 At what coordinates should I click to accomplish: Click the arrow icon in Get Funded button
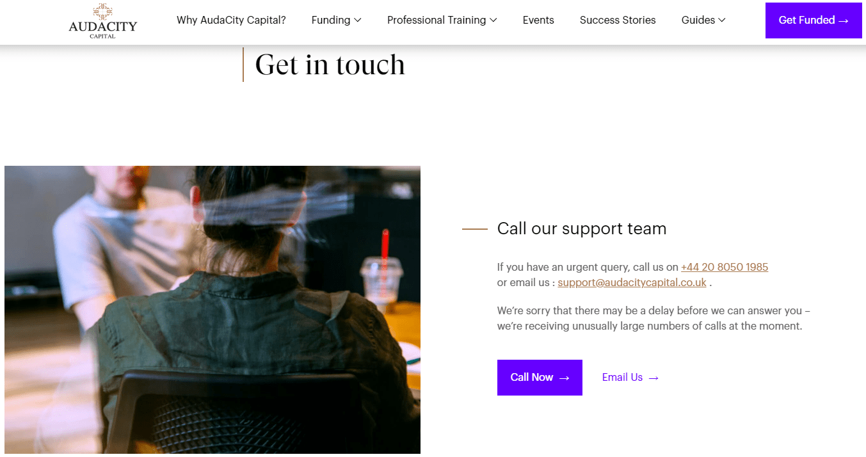coord(844,20)
